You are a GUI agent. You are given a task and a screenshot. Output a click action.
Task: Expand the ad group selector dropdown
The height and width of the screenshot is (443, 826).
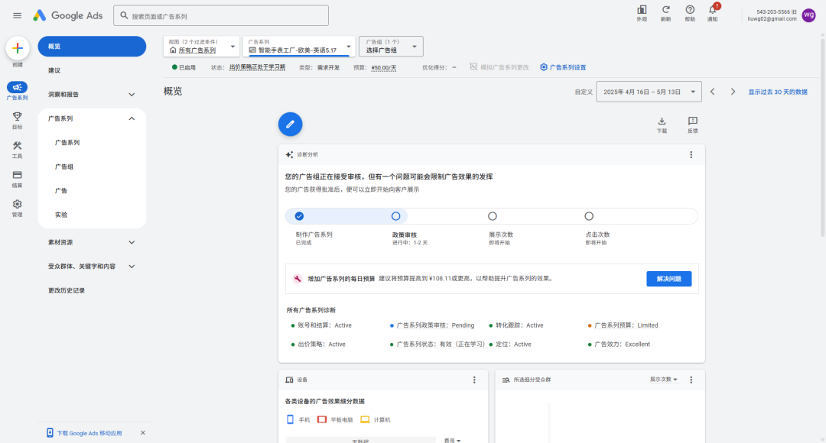coord(391,47)
